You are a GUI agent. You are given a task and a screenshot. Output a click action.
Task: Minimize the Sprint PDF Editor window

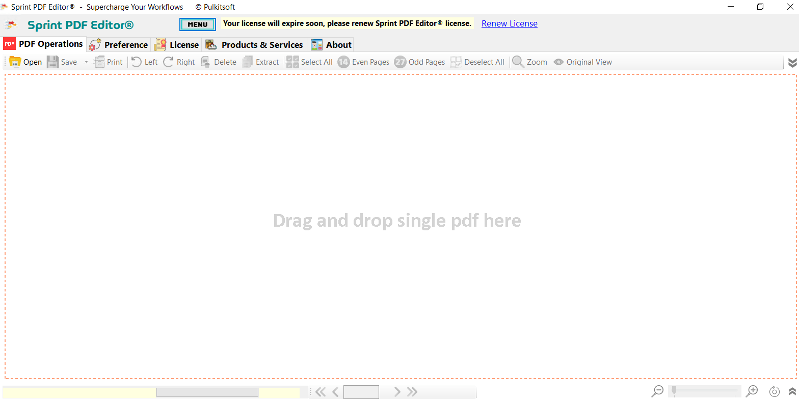click(x=731, y=7)
